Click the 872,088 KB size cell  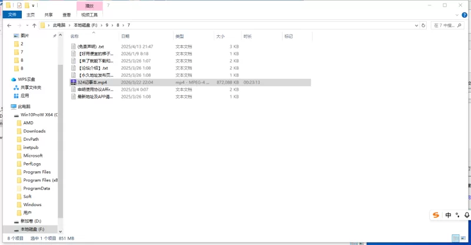pyautogui.click(x=228, y=82)
